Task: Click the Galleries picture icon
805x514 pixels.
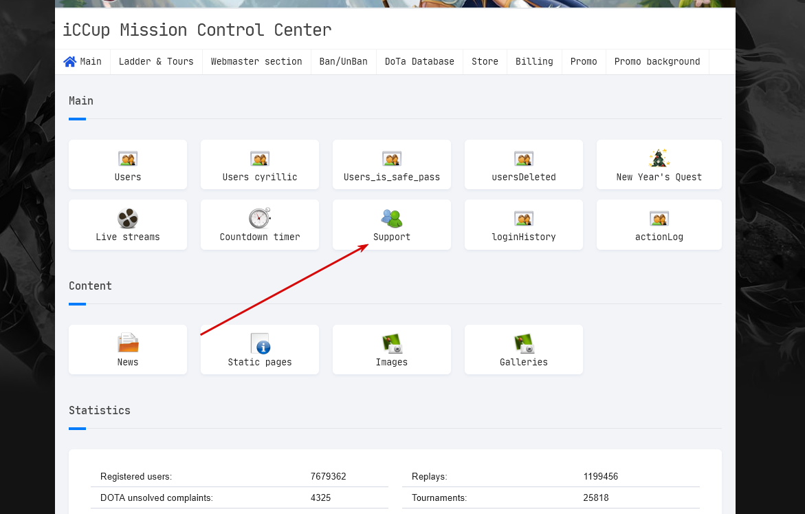Action: [524, 344]
